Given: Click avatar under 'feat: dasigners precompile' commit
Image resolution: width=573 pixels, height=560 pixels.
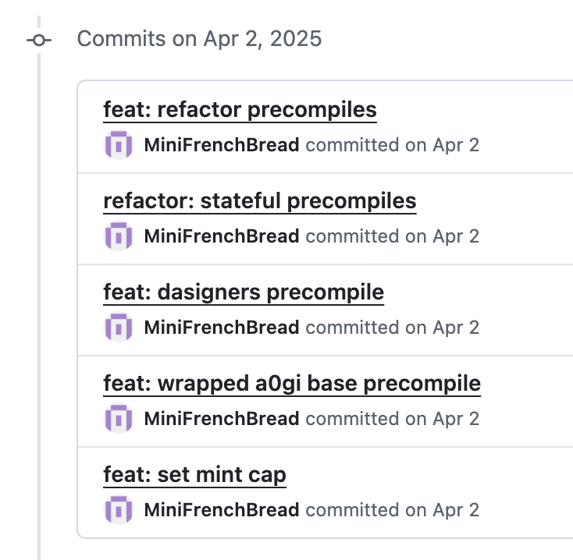Looking at the screenshot, I should [119, 328].
